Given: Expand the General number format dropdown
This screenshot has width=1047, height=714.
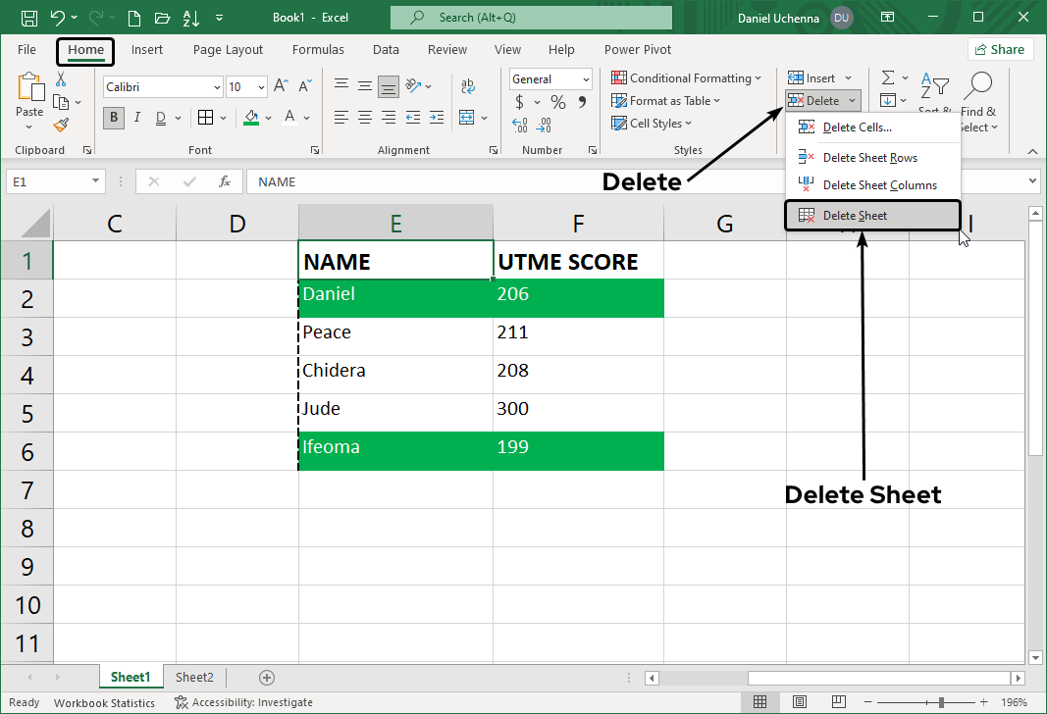Looking at the screenshot, I should 586,78.
